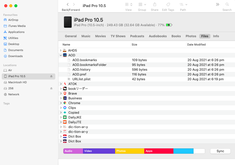Go forward using the right chevron
This screenshot has height=165, width=235.
(x=74, y=5)
